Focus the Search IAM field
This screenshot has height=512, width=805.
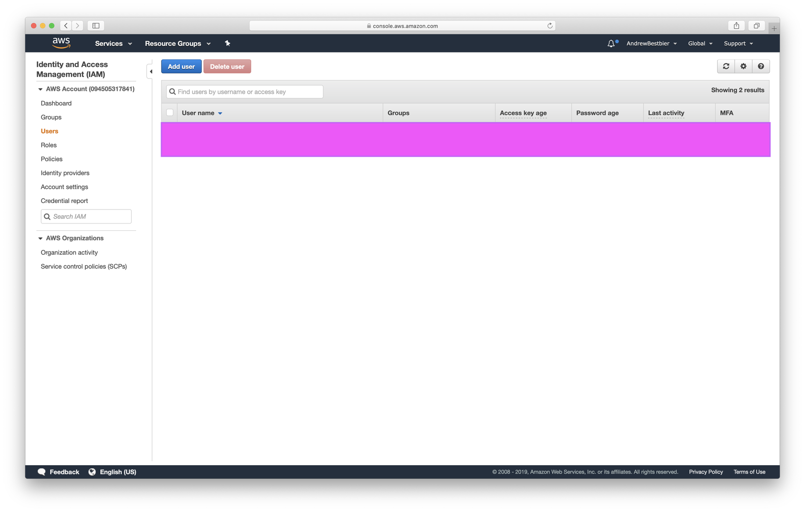pyautogui.click(x=86, y=217)
